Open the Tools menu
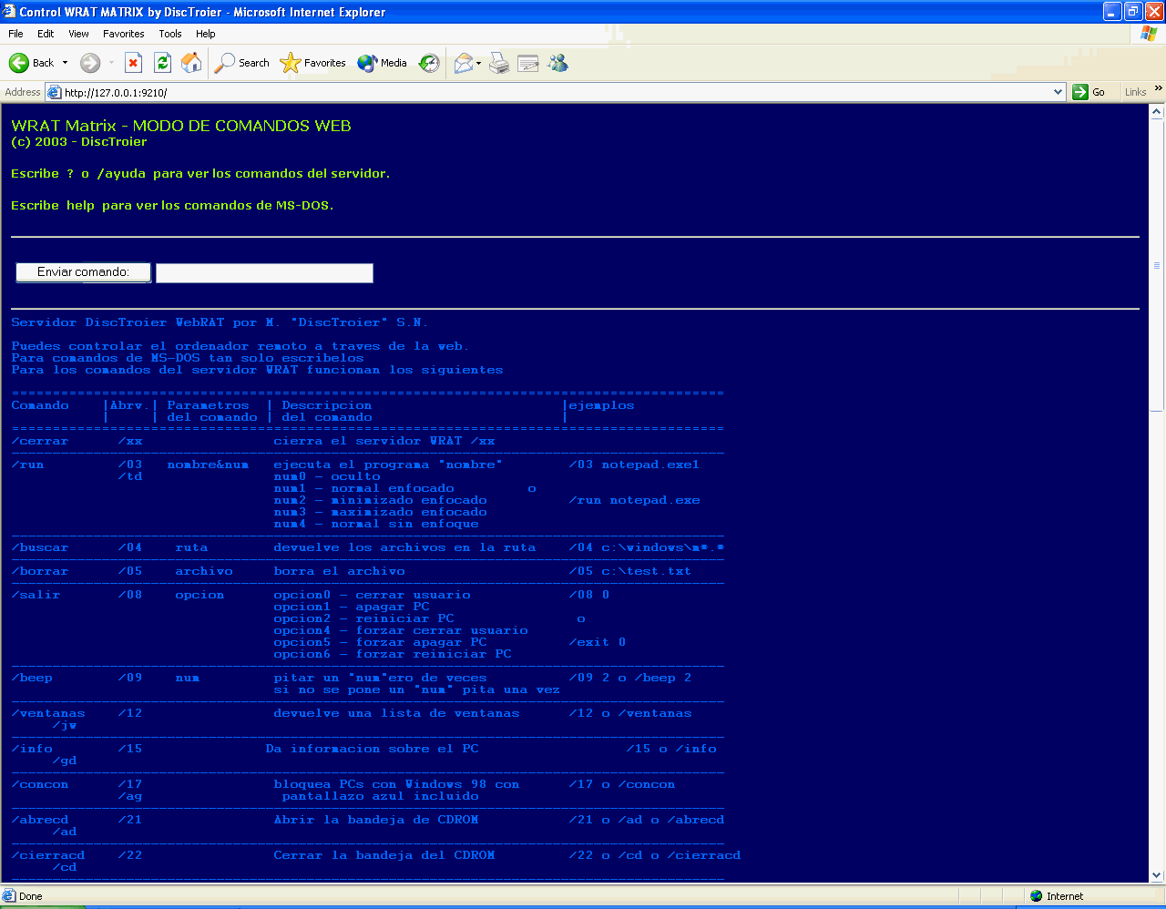1166x909 pixels. 170,34
